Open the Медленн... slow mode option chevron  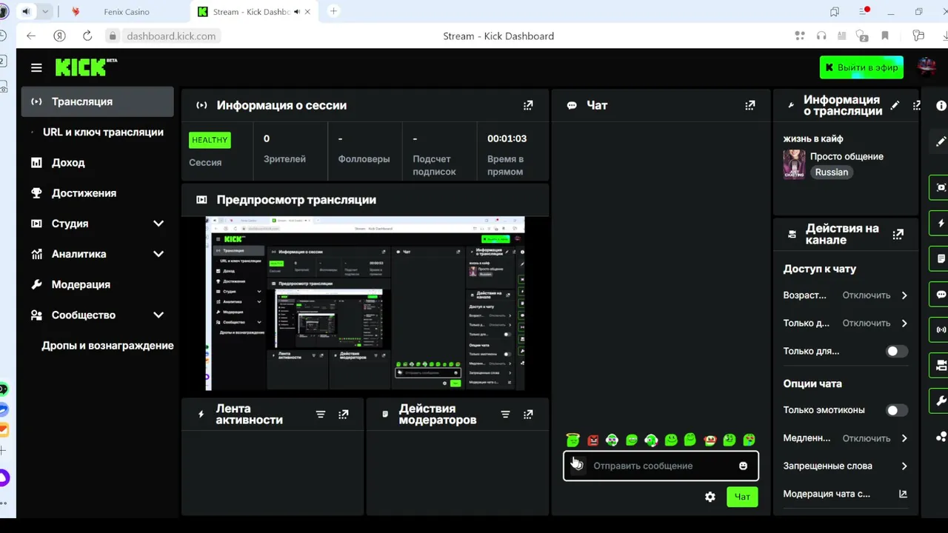click(x=904, y=438)
